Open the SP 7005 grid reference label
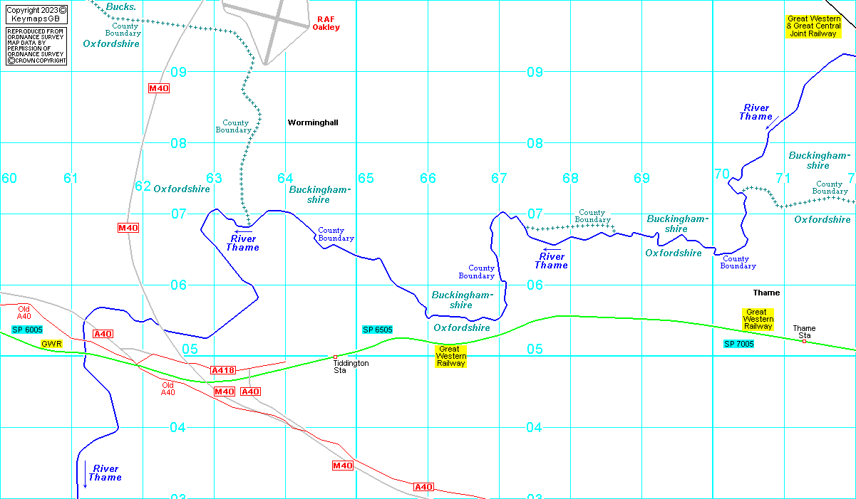The width and height of the screenshot is (856, 499). (740, 344)
